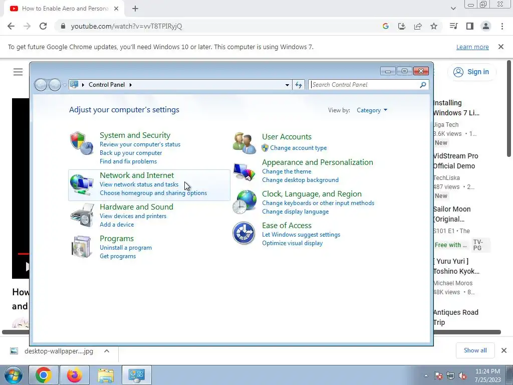The width and height of the screenshot is (513, 385).
Task: Click the Control Panel forward arrow button
Action: tap(55, 85)
